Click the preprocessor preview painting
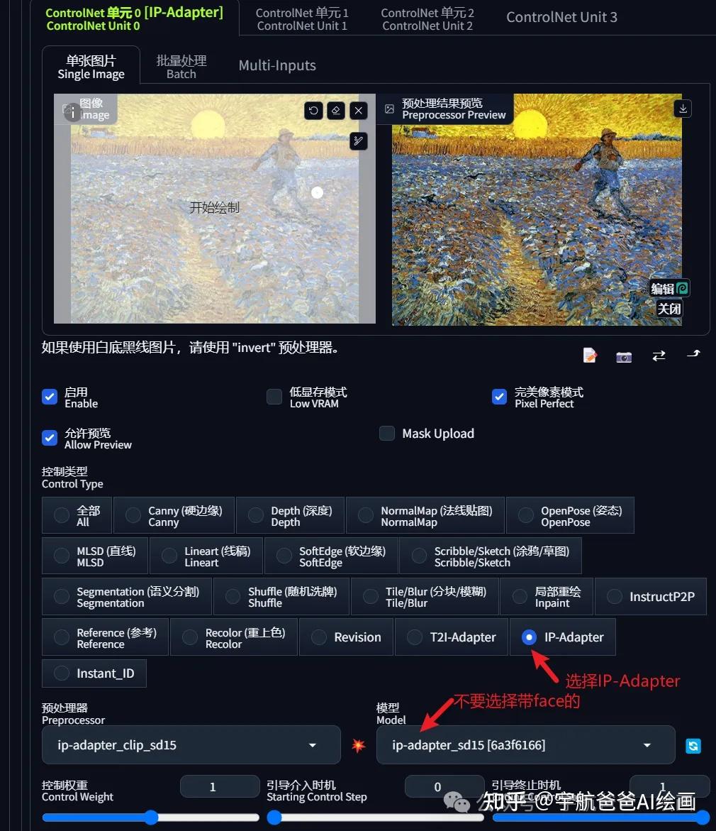Screen dimensions: 716x831 pos(537,209)
